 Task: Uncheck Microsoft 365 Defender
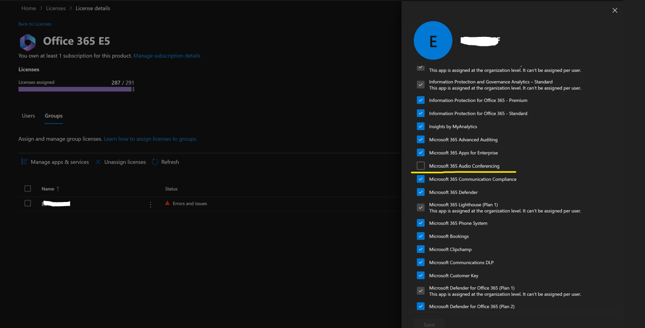tap(421, 192)
